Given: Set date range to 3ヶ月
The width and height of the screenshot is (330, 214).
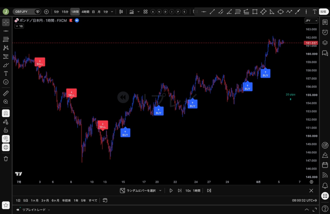Looking at the screenshot, I should pyautogui.click(x=45, y=201).
